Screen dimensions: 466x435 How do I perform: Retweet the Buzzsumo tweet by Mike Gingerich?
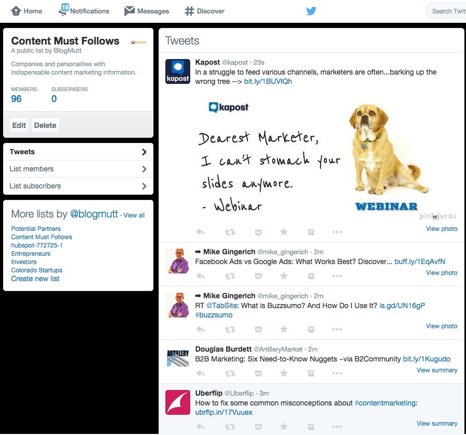point(230,329)
